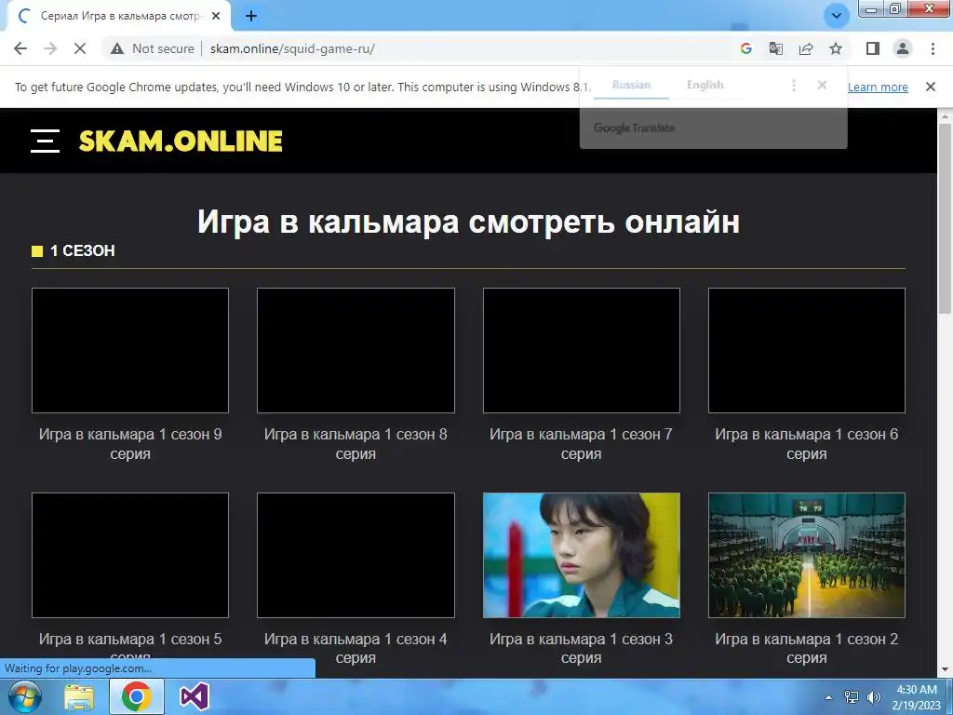Click the heading Игра в кальмара смотреть онлайн
953x715 pixels.
(x=468, y=222)
